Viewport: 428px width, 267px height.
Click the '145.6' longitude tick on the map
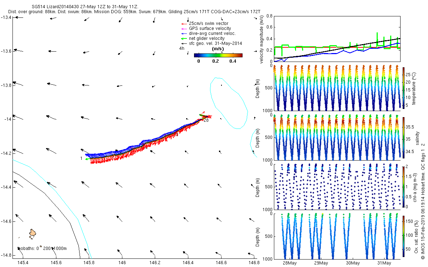tap(56, 263)
